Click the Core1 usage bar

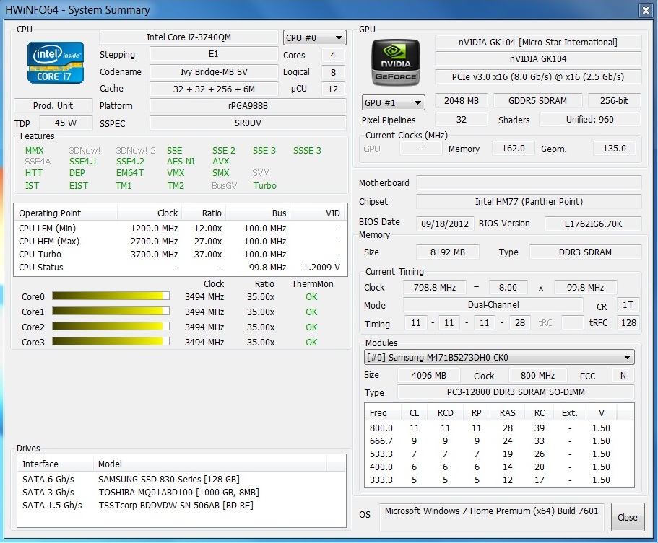coord(111,312)
